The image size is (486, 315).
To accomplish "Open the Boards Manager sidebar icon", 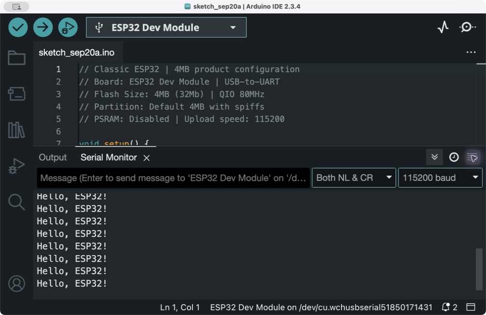I will [16, 94].
